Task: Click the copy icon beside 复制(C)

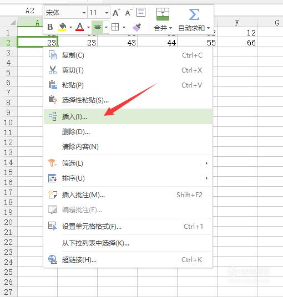Action: [x=53, y=55]
